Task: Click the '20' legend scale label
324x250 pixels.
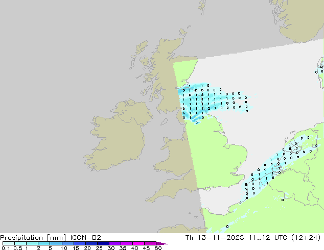Action: (87, 248)
